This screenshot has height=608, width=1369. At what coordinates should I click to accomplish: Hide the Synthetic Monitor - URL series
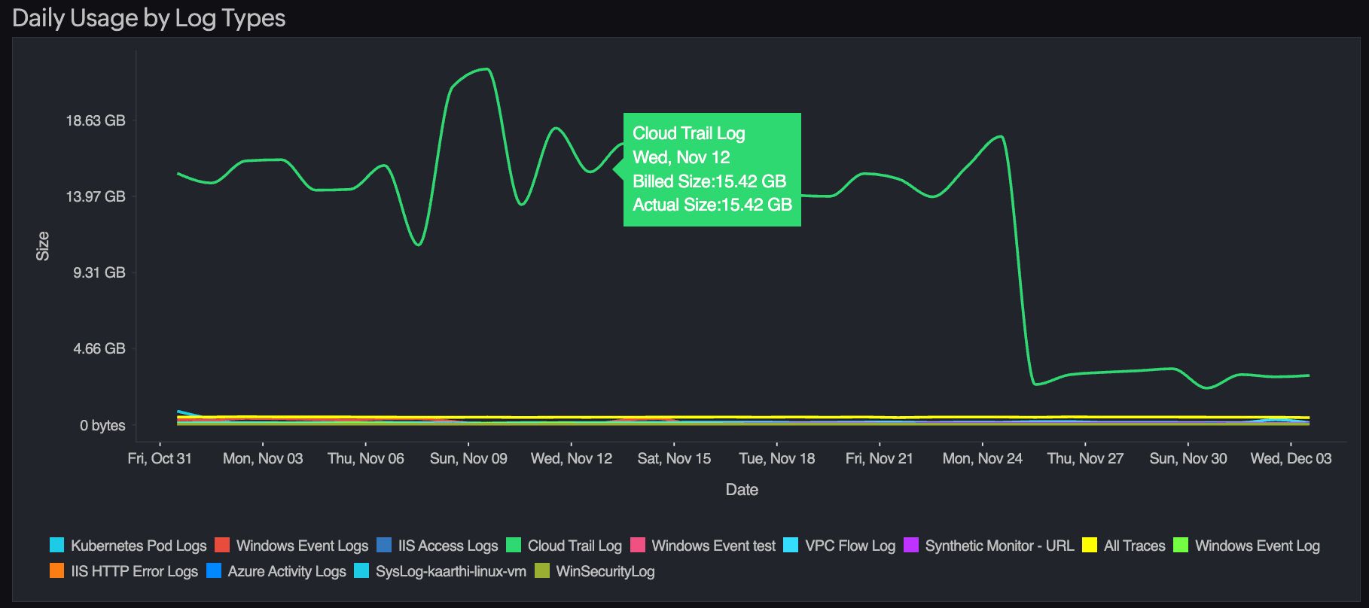pyautogui.click(x=999, y=546)
